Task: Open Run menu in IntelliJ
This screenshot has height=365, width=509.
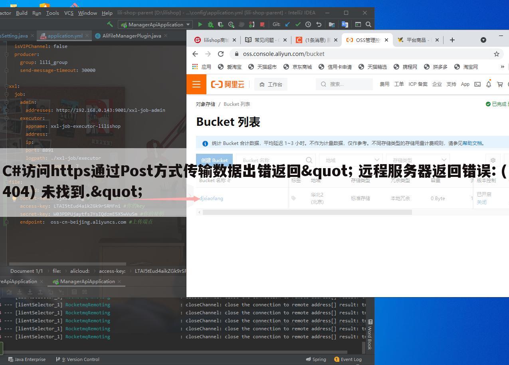Action: 37,13
